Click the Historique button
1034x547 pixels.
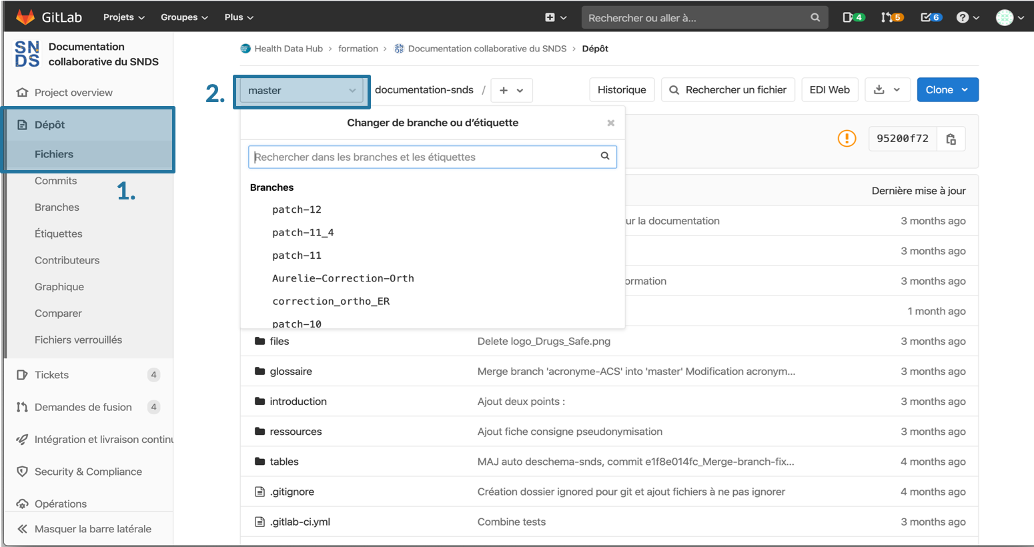pyautogui.click(x=621, y=90)
